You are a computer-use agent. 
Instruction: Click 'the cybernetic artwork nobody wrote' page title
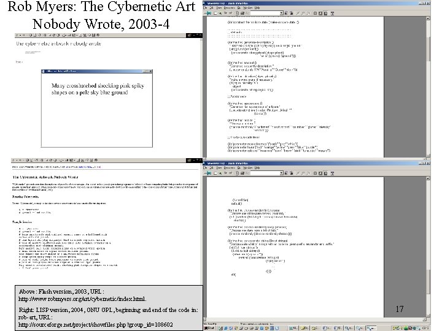click(x=59, y=44)
